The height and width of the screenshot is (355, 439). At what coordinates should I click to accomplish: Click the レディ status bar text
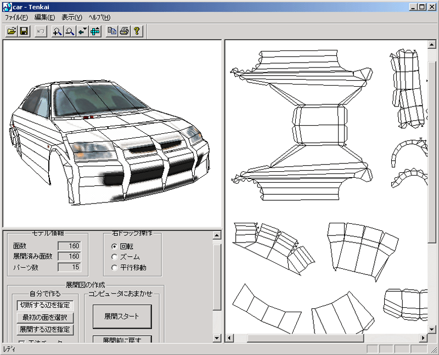[9, 349]
